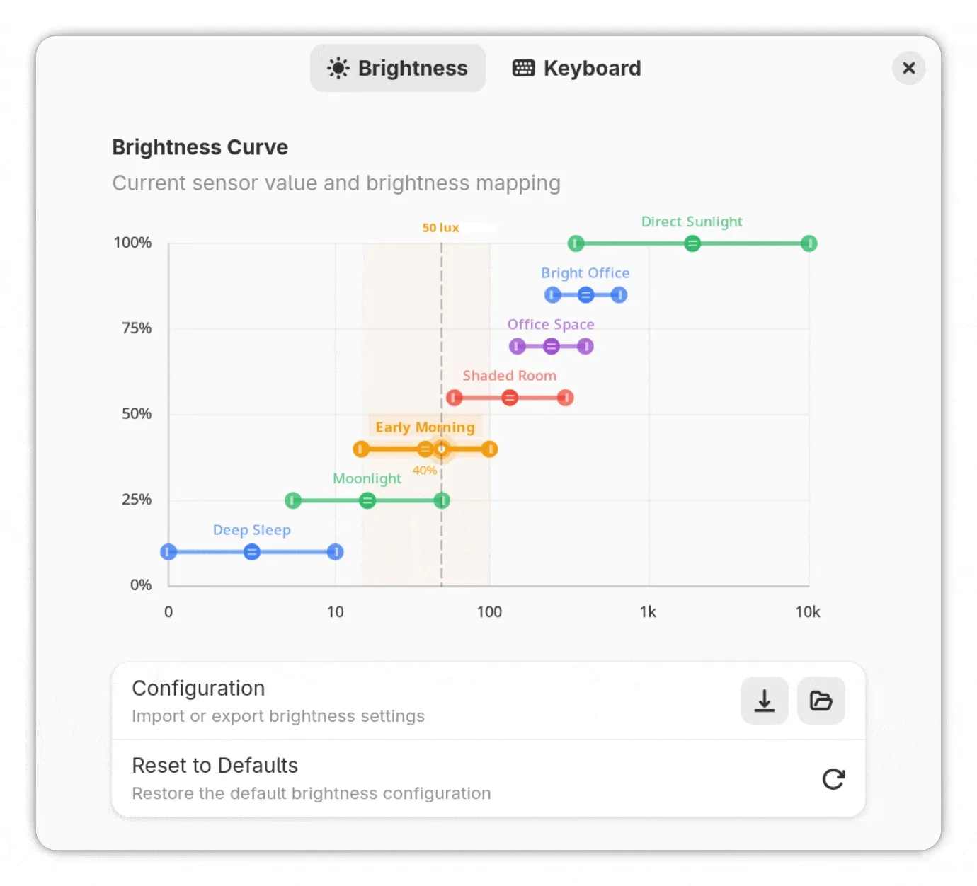Click Shaded Room center handle
The image size is (977, 886).
(x=510, y=398)
